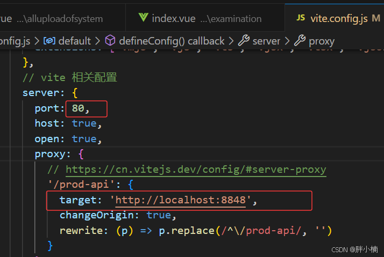
Task: Click the JS icon on vite.config.js tab
Action: click(301, 18)
